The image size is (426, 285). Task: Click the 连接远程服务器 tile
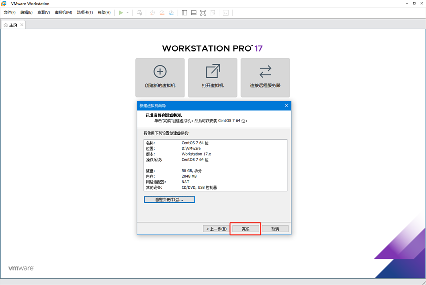(x=265, y=78)
